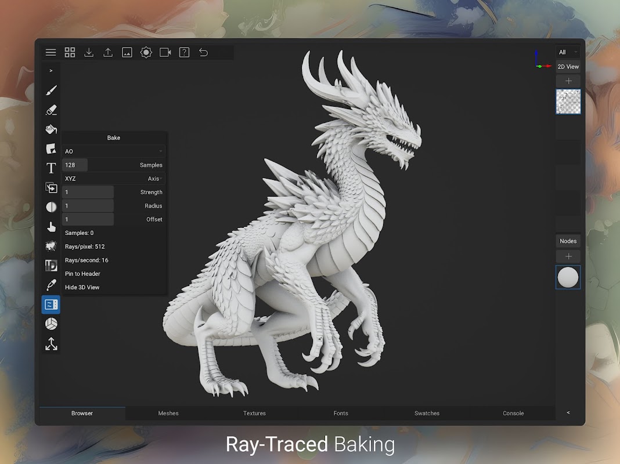Collapse the bottom panel arrow

568,412
